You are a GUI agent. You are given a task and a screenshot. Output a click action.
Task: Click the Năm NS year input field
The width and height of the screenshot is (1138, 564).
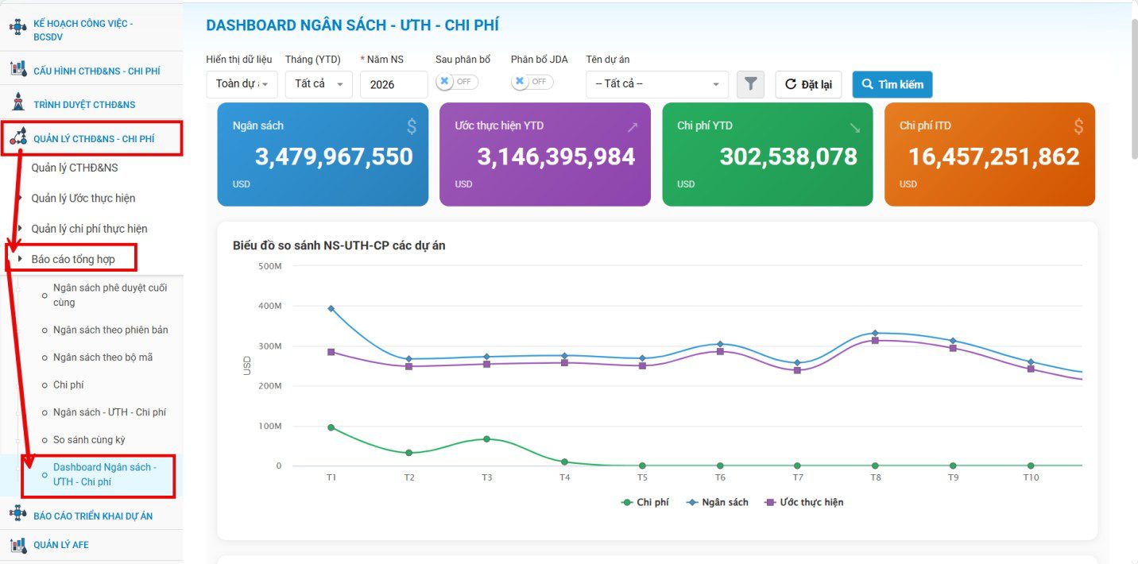[x=394, y=84]
